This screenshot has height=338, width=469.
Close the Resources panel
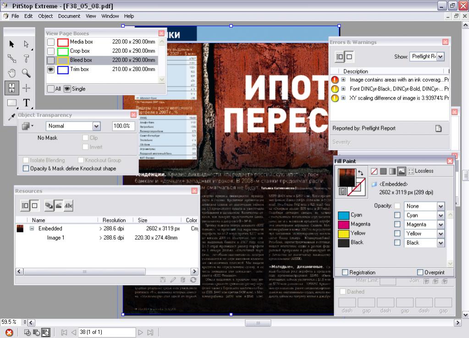coord(194,191)
